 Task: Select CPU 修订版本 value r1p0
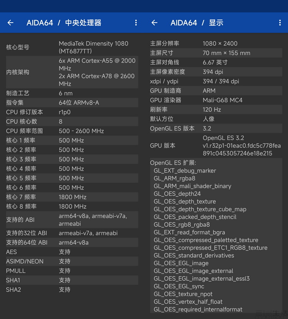point(65,112)
